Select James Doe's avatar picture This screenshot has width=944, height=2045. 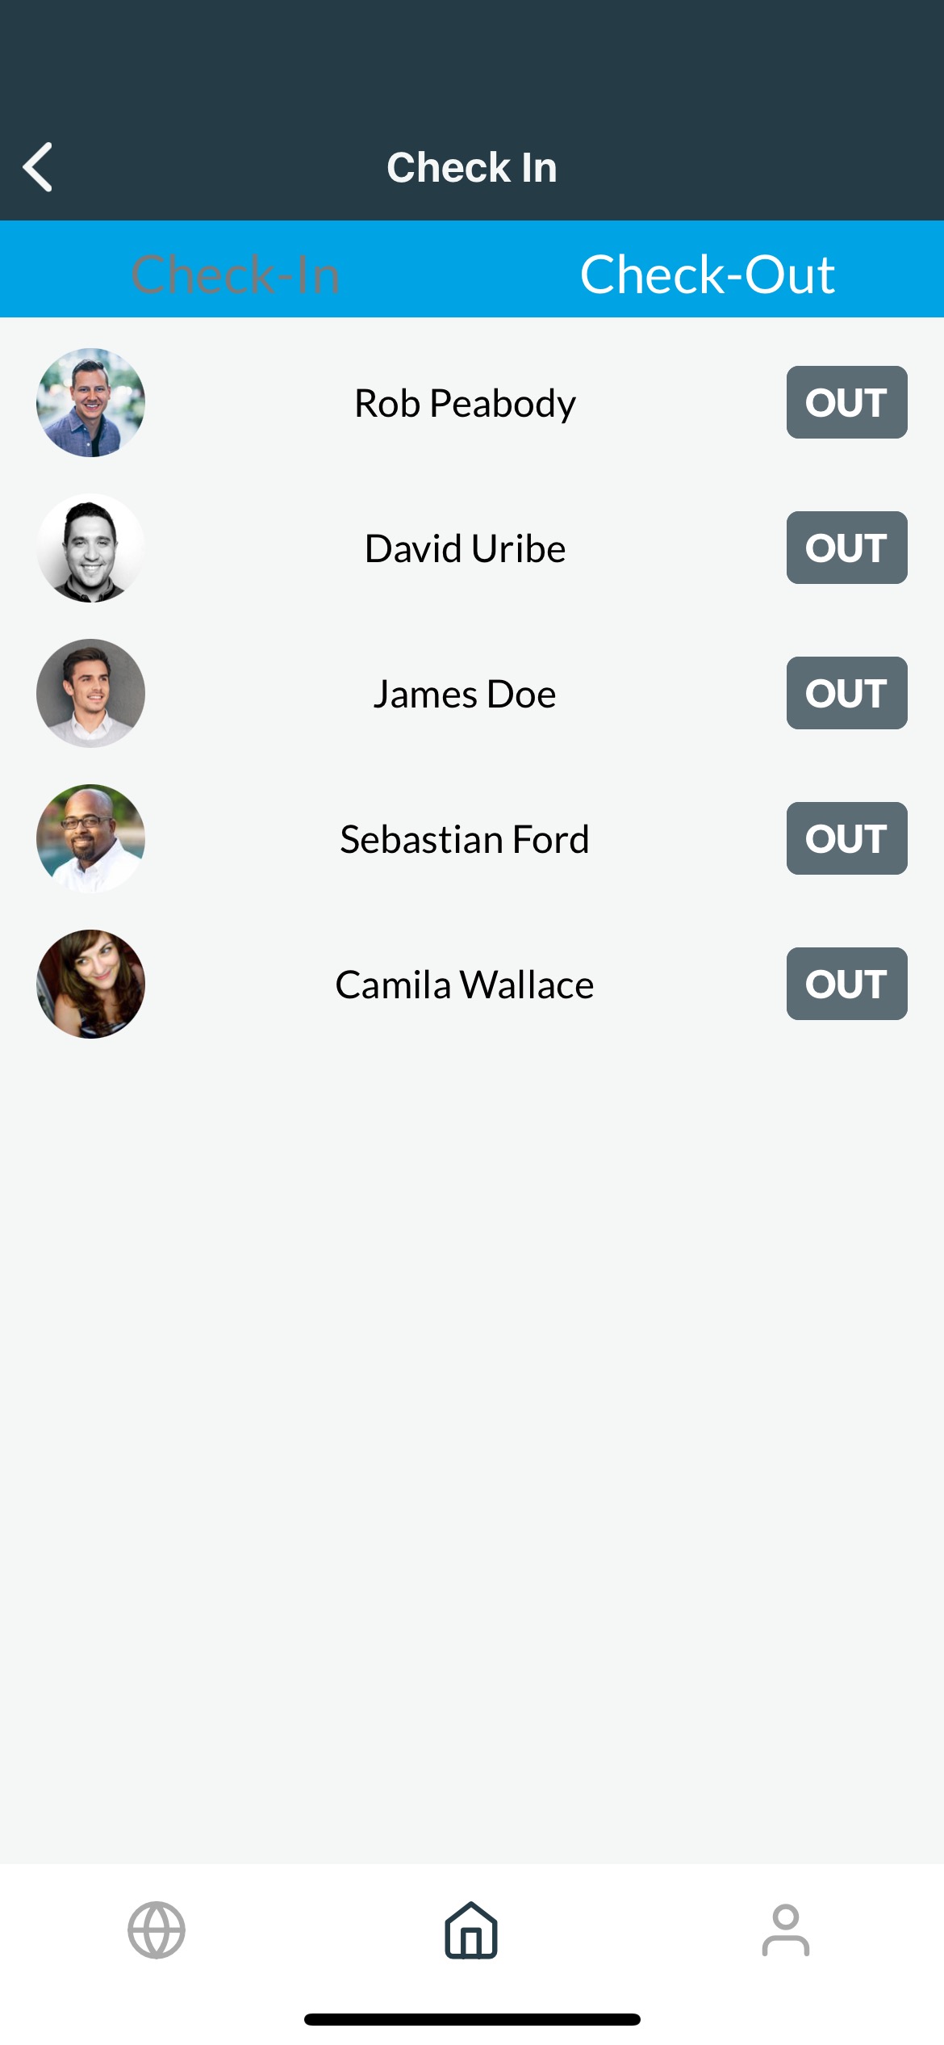click(x=90, y=693)
